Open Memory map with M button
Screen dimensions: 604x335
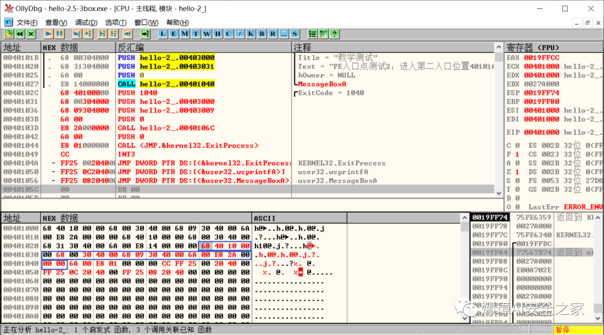tap(185, 34)
